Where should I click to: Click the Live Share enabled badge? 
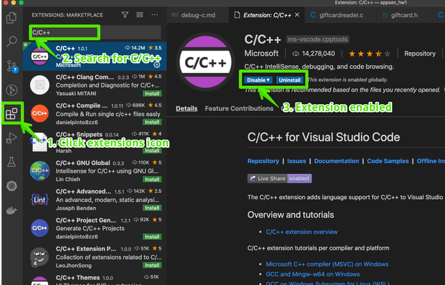280,179
